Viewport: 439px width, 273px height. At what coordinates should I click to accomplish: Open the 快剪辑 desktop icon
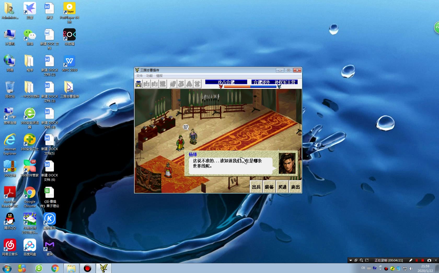[x=70, y=37]
